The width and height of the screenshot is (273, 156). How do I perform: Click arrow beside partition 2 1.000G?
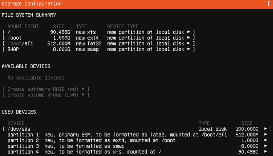point(265,140)
